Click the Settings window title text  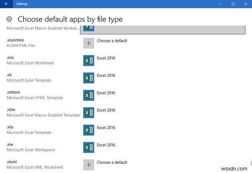pos(22,3)
